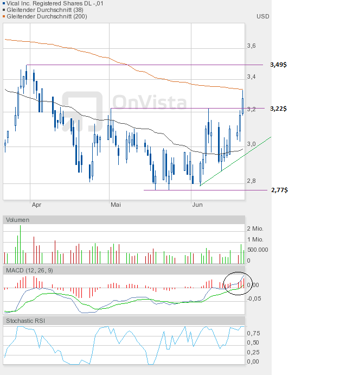Click the 3,6 price axis value
The width and height of the screenshot is (359, 375).
[251, 46]
